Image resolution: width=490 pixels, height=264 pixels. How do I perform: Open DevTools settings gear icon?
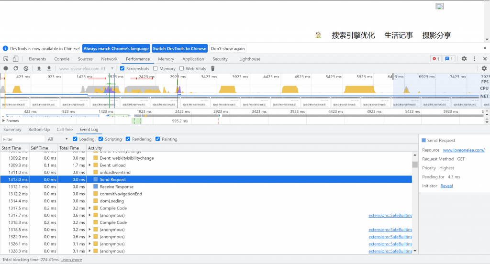tap(464, 59)
